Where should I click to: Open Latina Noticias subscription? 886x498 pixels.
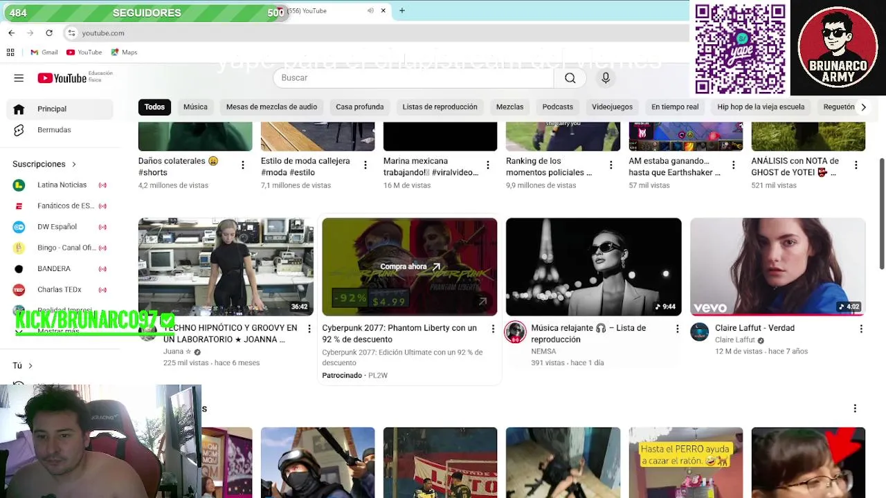(x=60, y=185)
